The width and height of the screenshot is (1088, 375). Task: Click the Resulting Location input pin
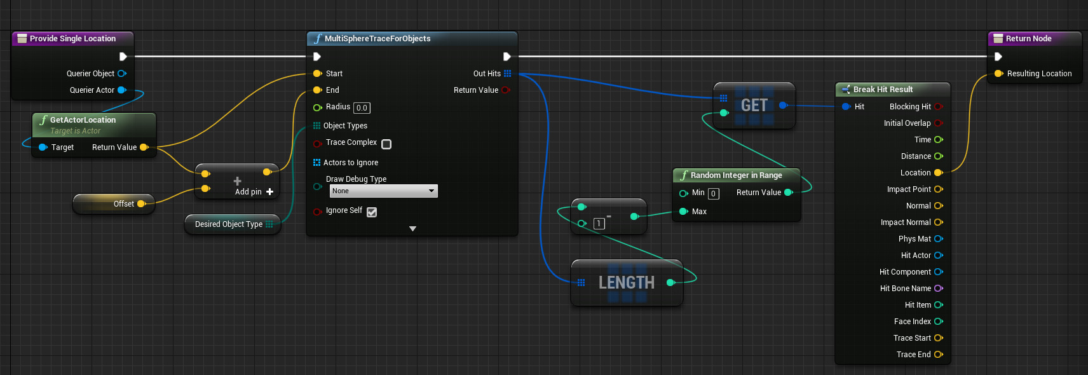tap(998, 74)
